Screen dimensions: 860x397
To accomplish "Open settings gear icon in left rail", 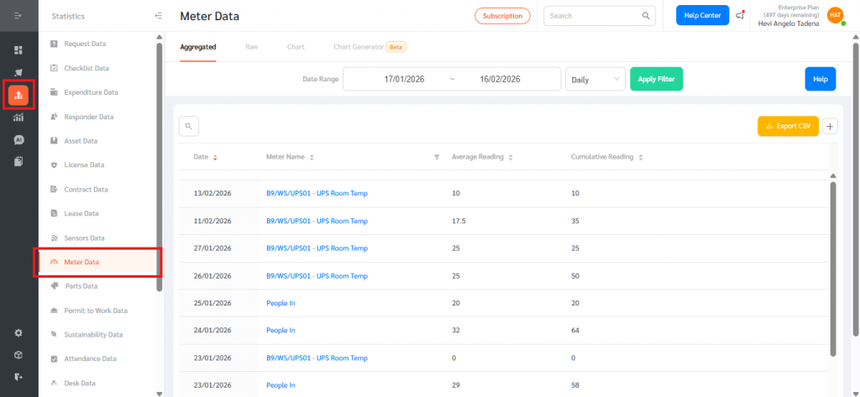I will (18, 332).
